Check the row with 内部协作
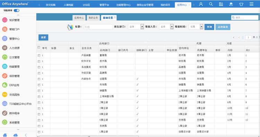260x137 pixels. pos(39,79)
